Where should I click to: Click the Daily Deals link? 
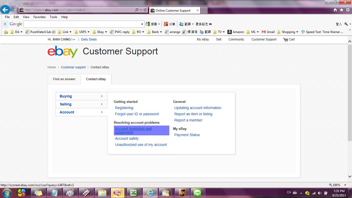point(89,39)
